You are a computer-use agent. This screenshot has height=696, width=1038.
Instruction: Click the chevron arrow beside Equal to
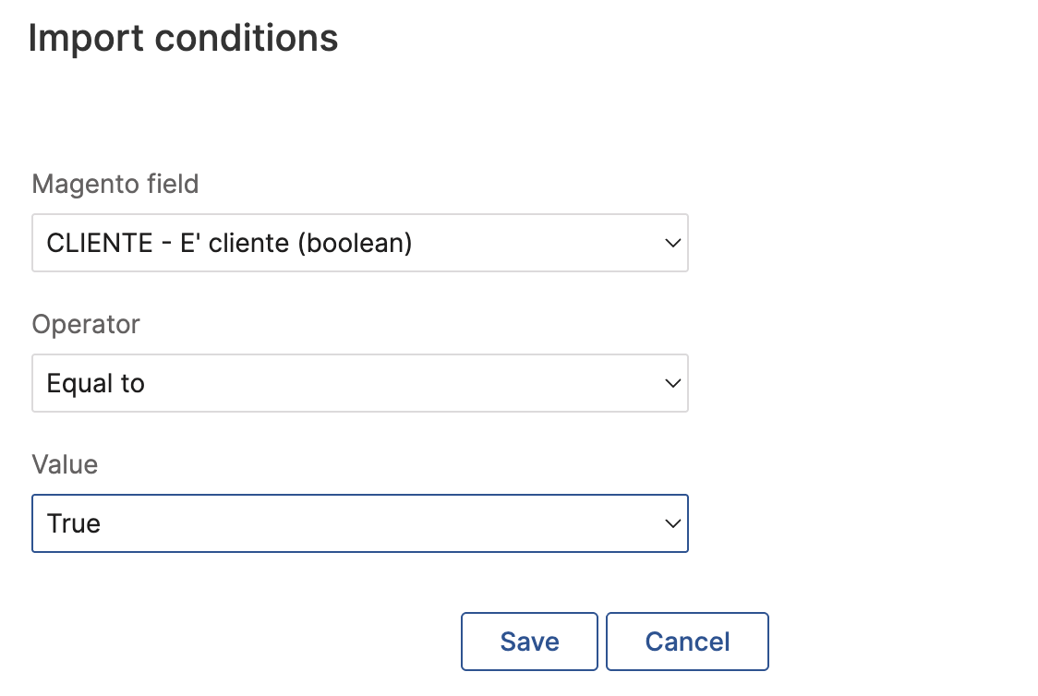(673, 383)
